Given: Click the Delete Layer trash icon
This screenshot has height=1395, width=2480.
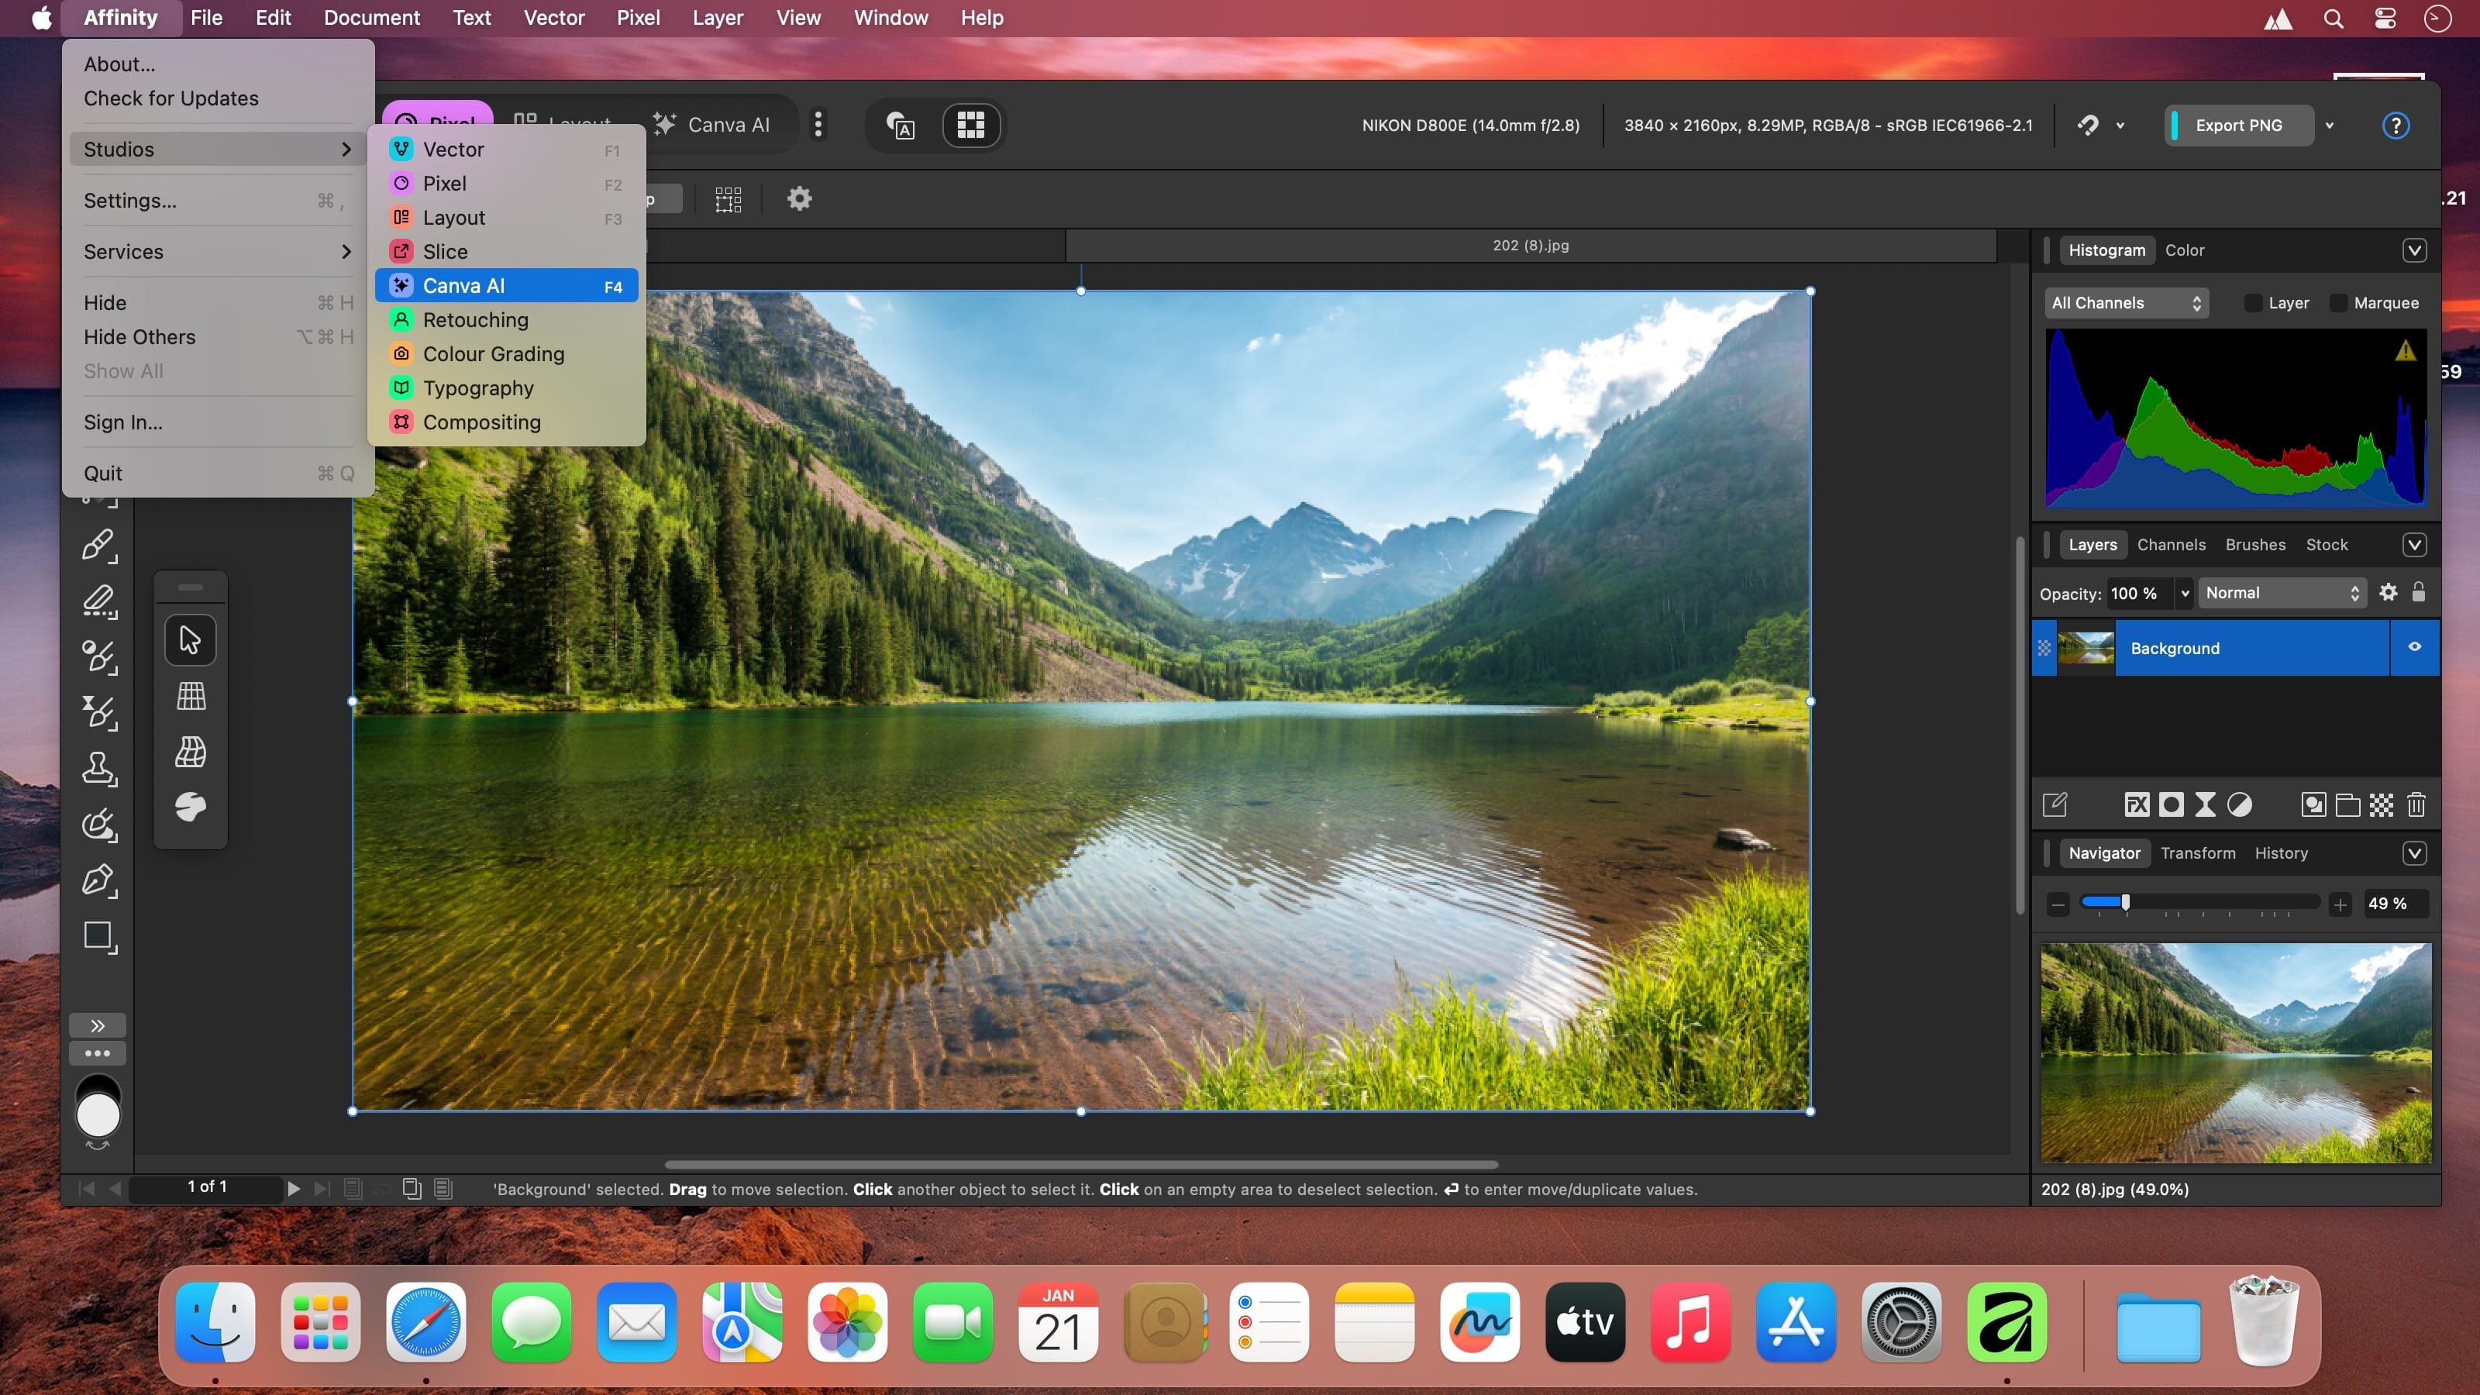Looking at the screenshot, I should (2416, 805).
